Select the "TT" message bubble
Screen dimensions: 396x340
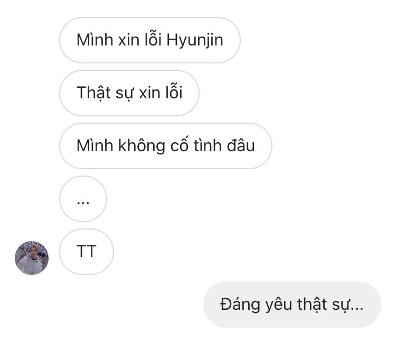coord(87,252)
